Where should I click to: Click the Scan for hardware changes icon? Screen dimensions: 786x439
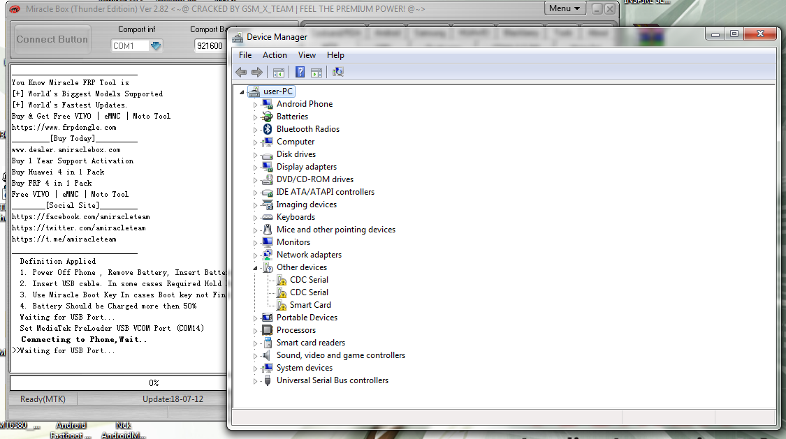338,73
